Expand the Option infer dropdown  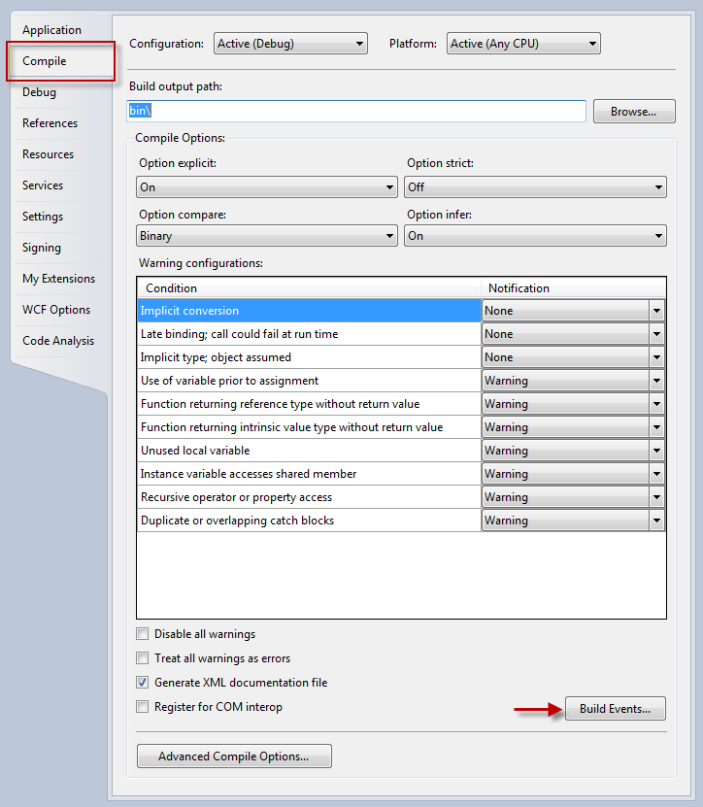pyautogui.click(x=535, y=236)
